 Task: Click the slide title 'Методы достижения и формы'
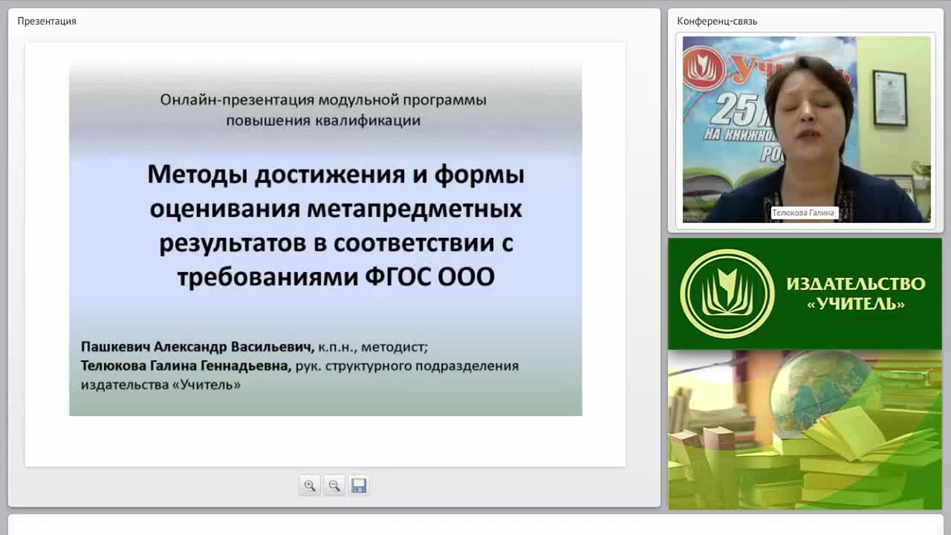click(336, 175)
